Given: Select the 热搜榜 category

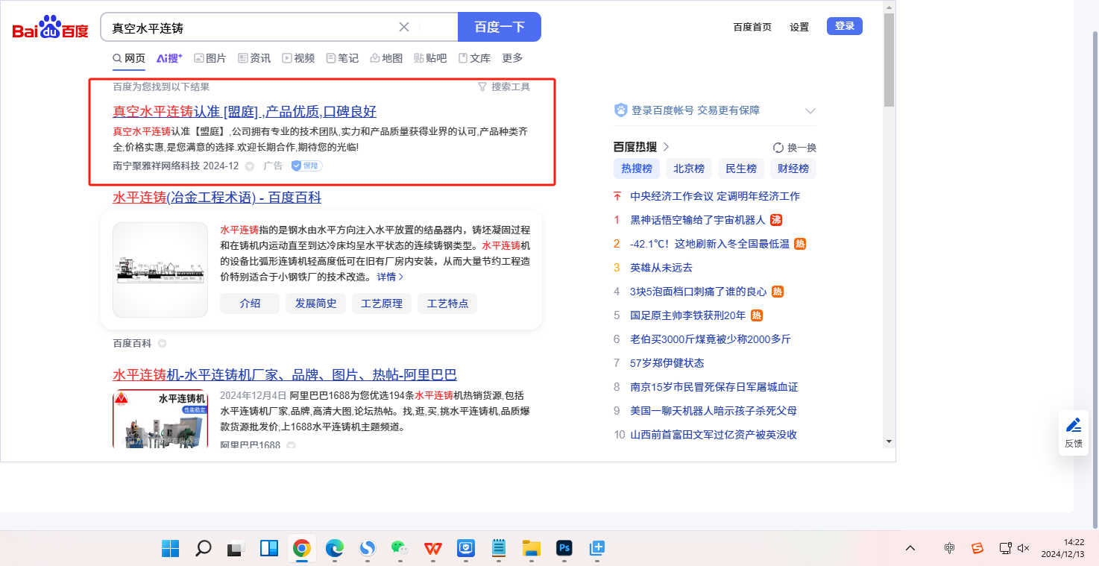Looking at the screenshot, I should (x=636, y=169).
